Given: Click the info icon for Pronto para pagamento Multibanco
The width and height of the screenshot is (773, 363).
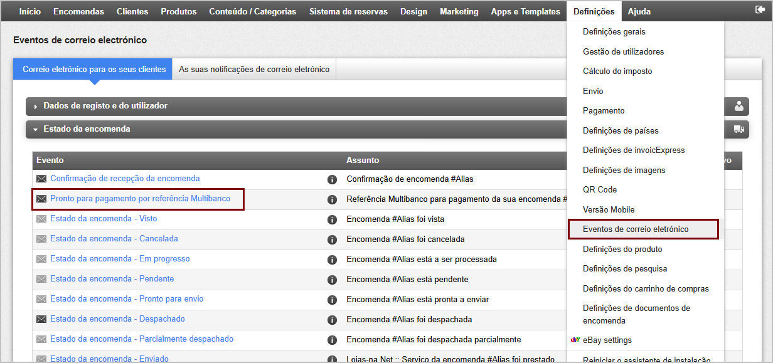Looking at the screenshot, I should point(333,199).
